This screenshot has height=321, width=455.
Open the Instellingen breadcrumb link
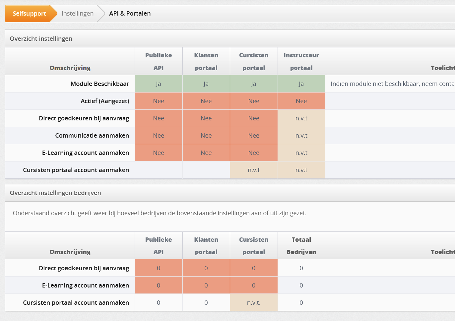point(78,14)
